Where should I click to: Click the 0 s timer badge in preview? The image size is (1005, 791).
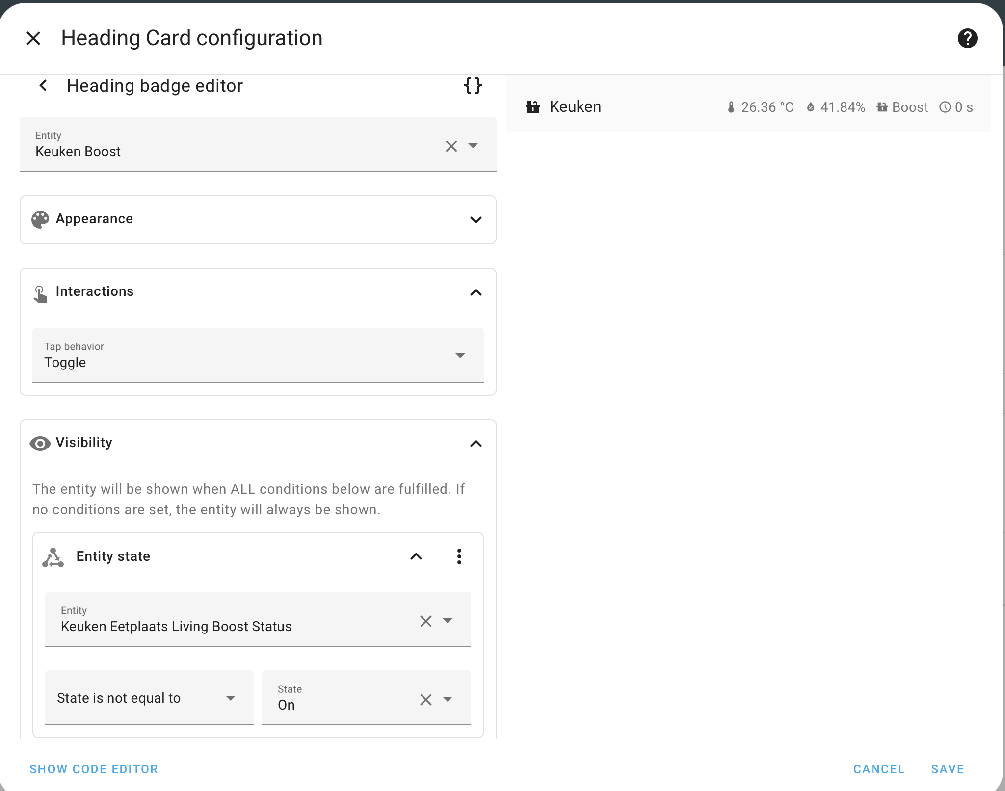[x=956, y=107]
